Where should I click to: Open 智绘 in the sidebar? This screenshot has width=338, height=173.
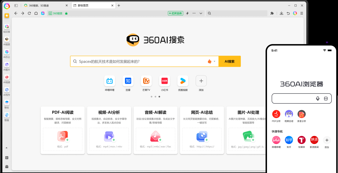click(7, 104)
